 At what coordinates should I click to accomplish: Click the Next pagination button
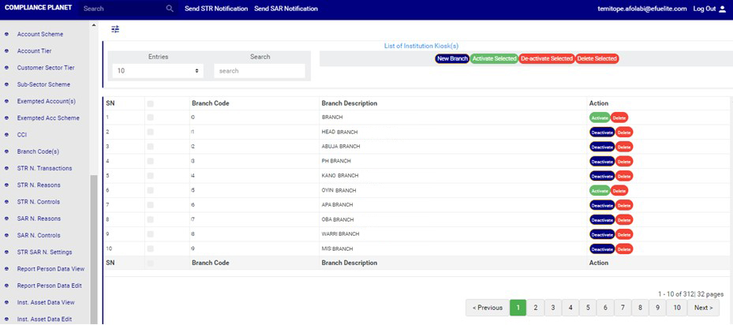[702, 308]
